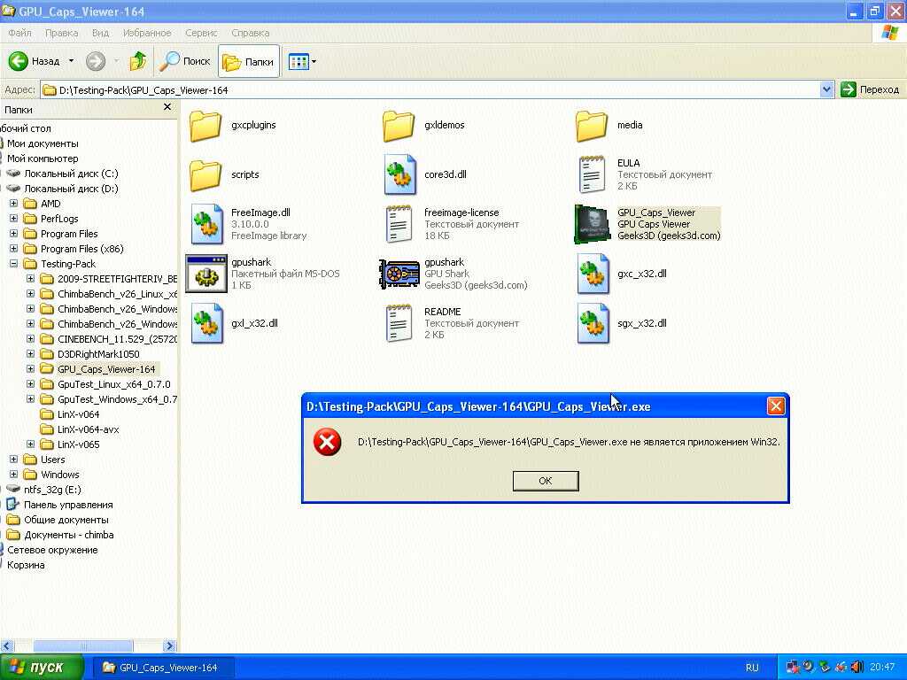Close the Папки folder pane
This screenshot has height=680, width=907.
(167, 107)
